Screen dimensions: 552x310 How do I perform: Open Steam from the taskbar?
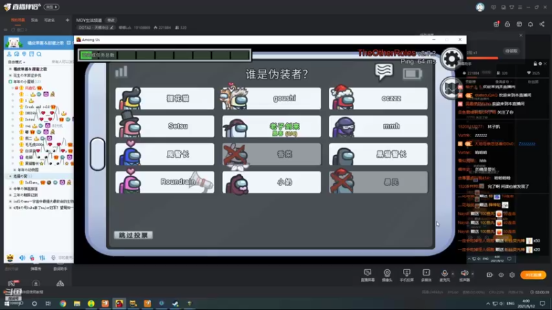(x=175, y=303)
